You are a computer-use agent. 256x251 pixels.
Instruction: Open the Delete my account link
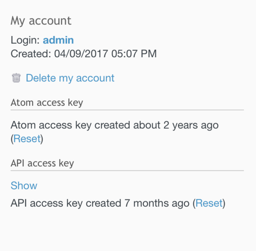tap(70, 78)
